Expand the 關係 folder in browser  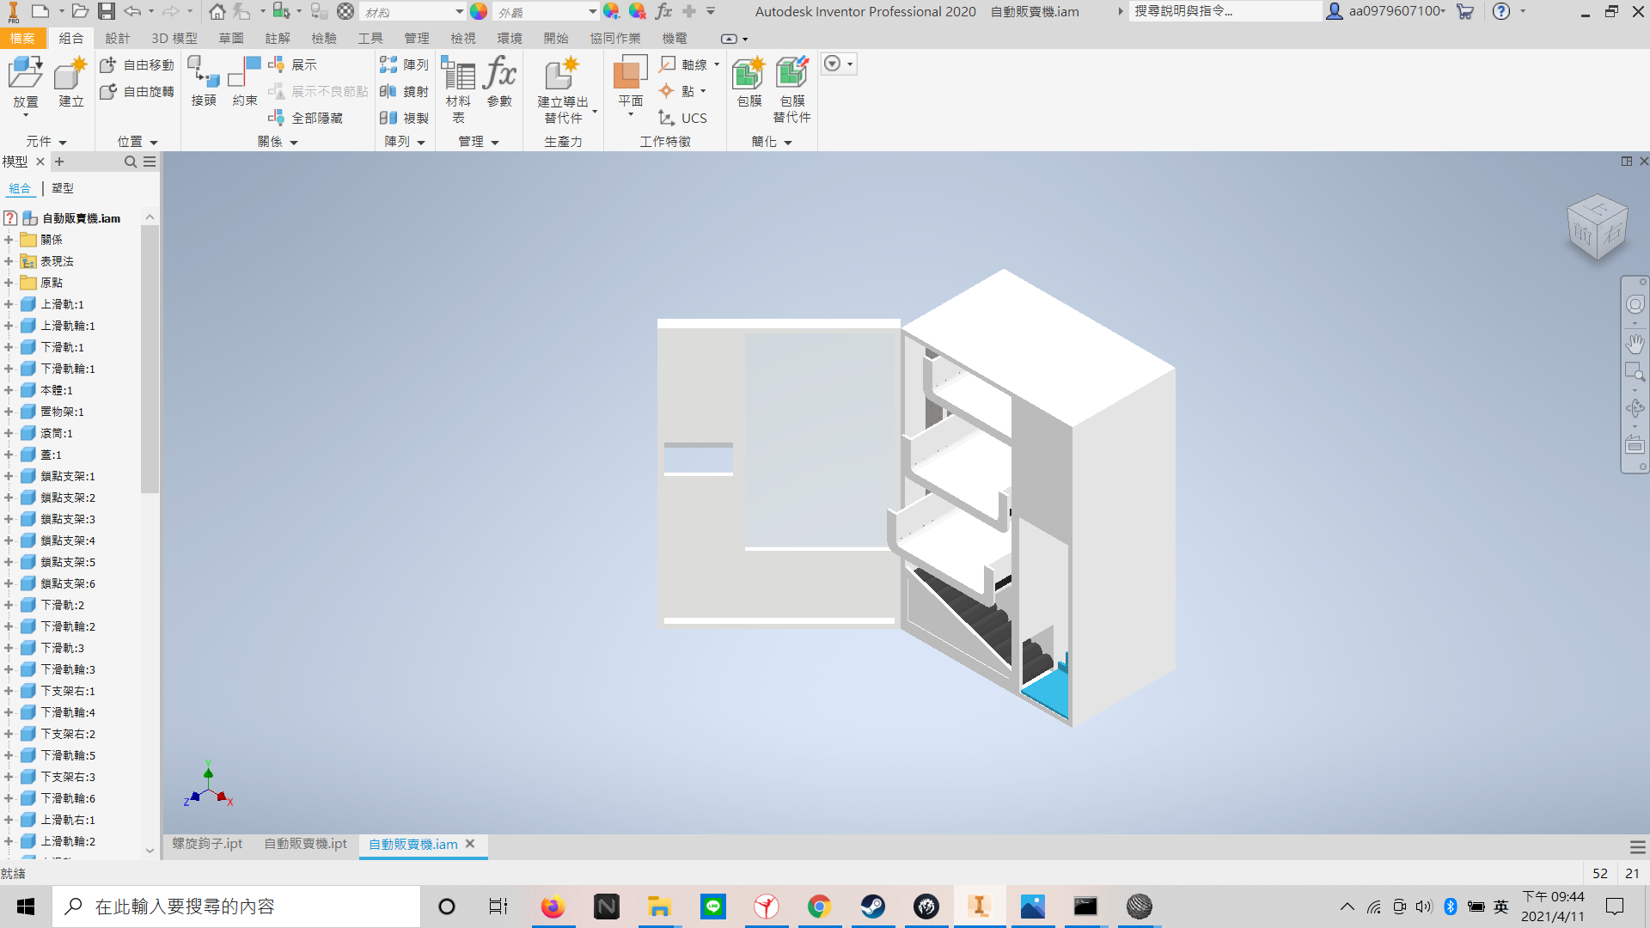9,240
